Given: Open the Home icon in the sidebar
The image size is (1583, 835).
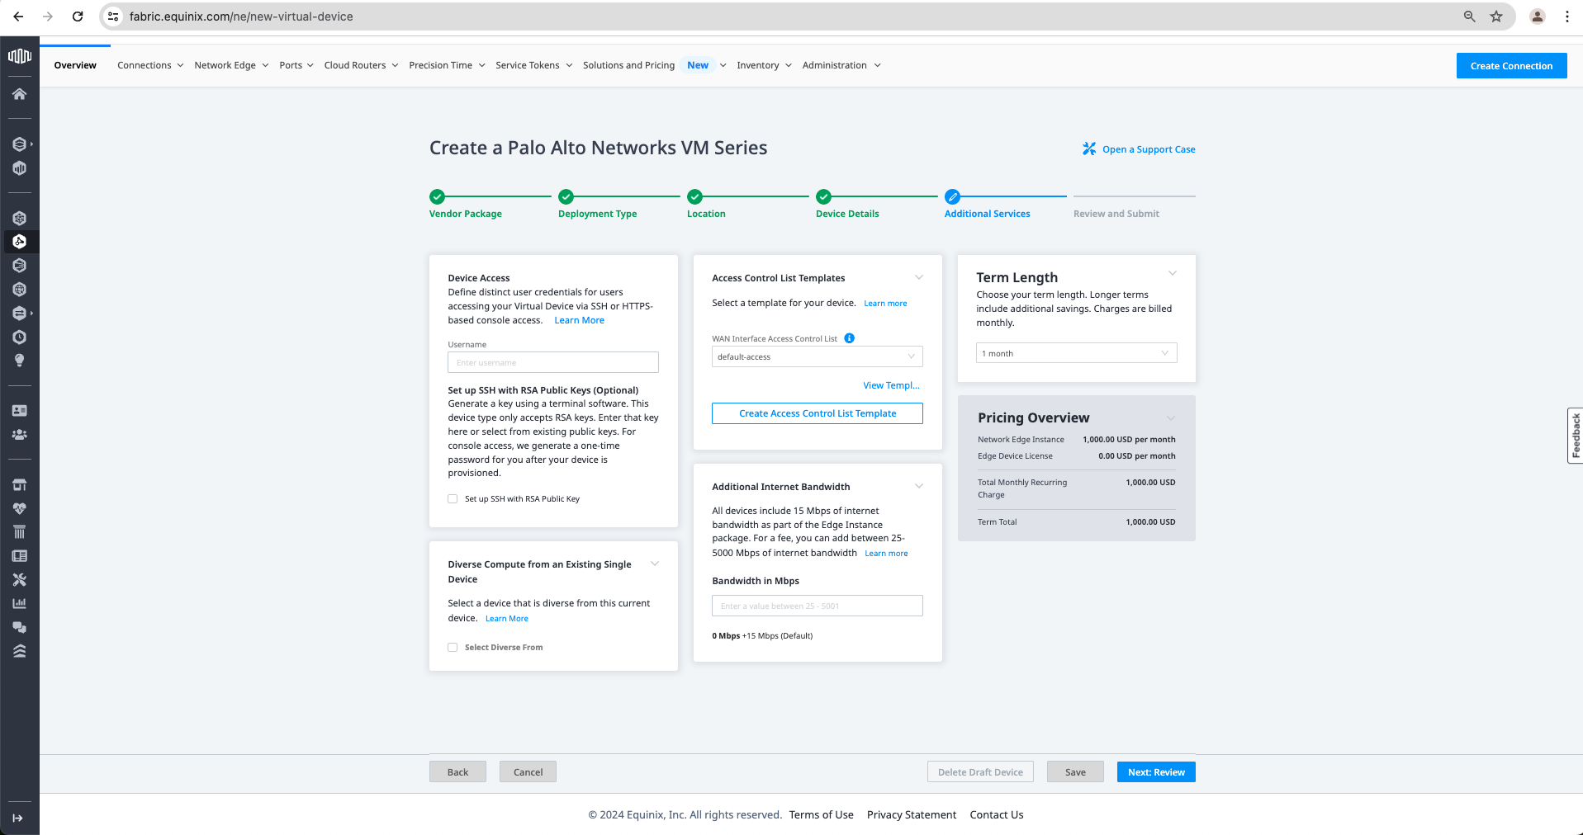Looking at the screenshot, I should click(x=20, y=94).
